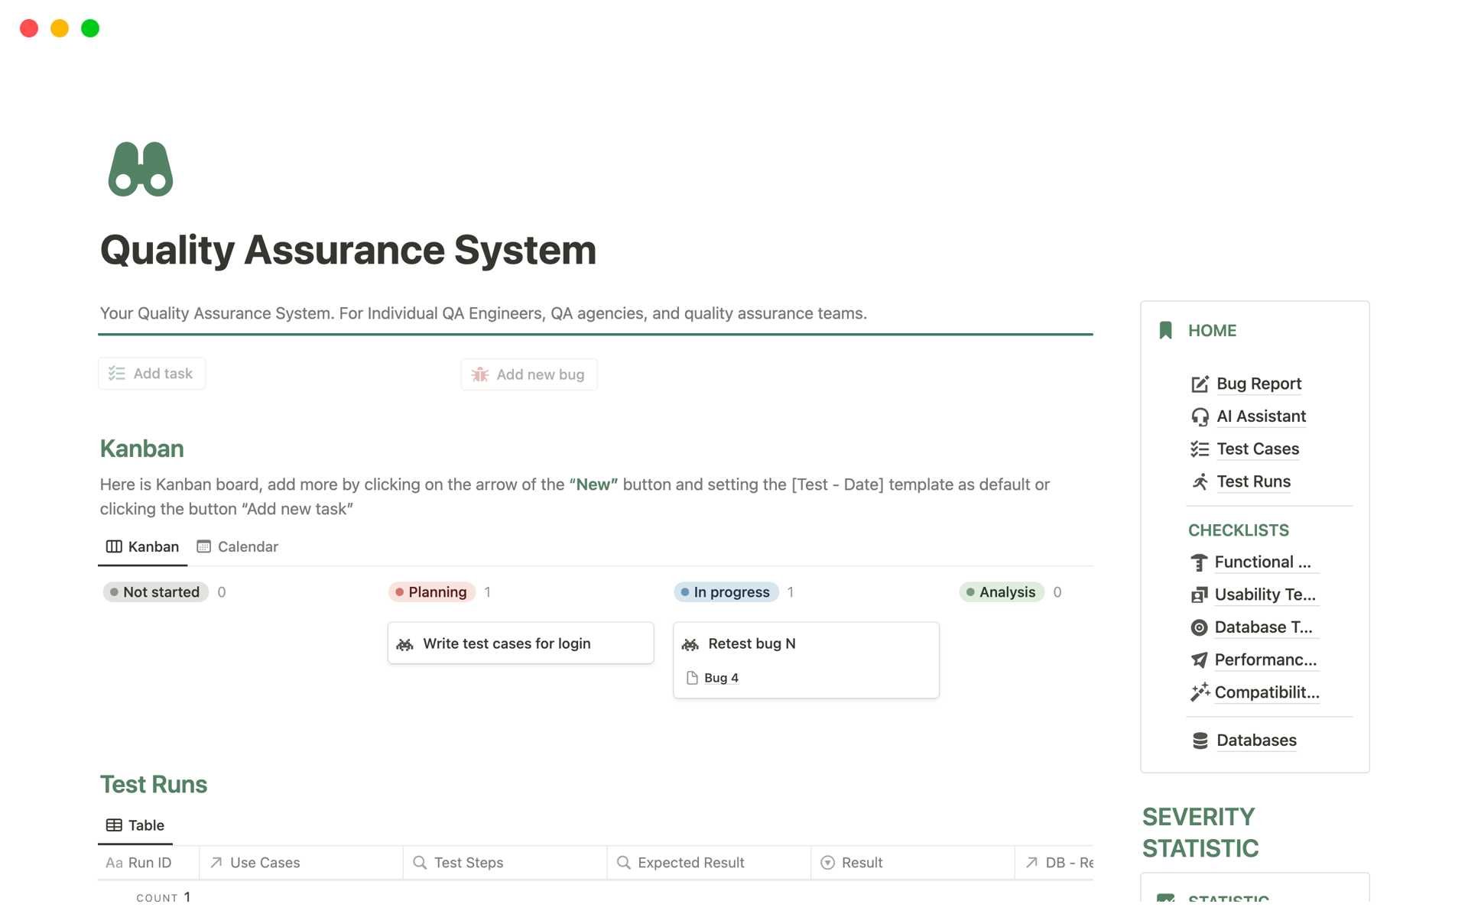Click the Compatibility magic wand icon
1468x917 pixels.
point(1199,692)
